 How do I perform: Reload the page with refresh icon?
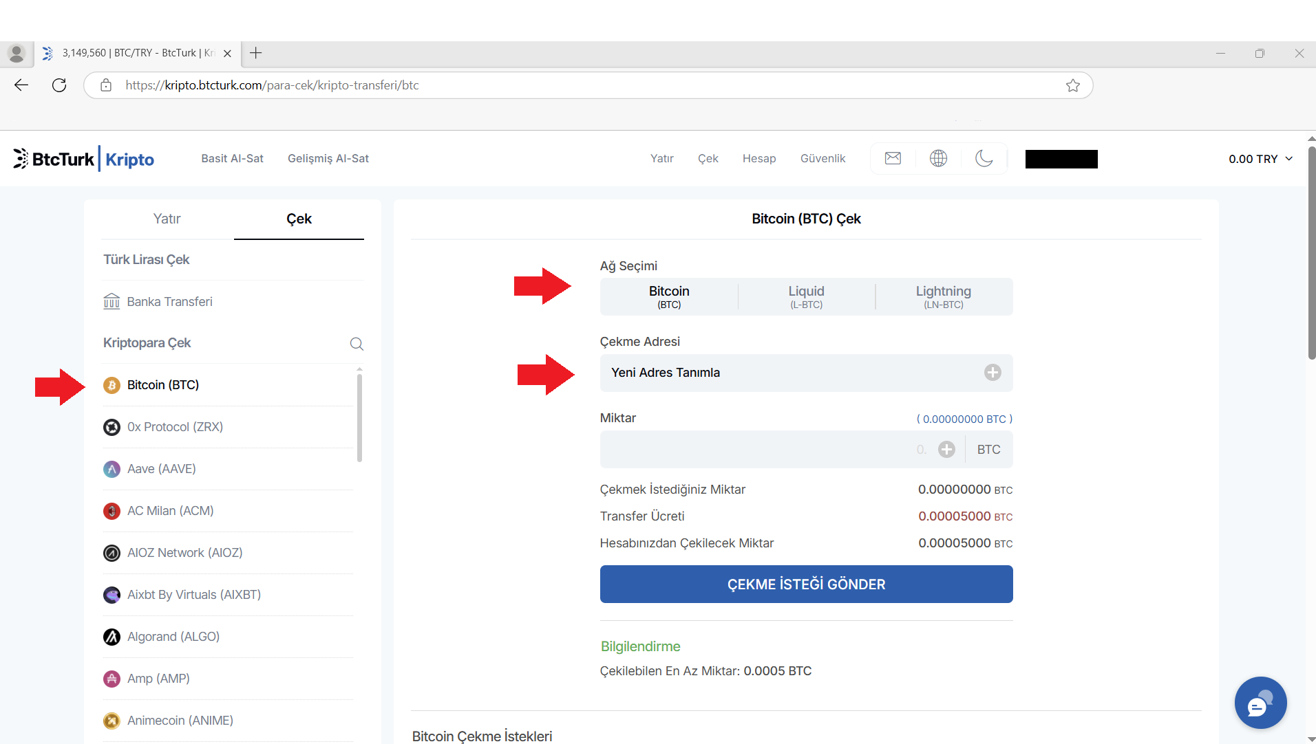59,85
